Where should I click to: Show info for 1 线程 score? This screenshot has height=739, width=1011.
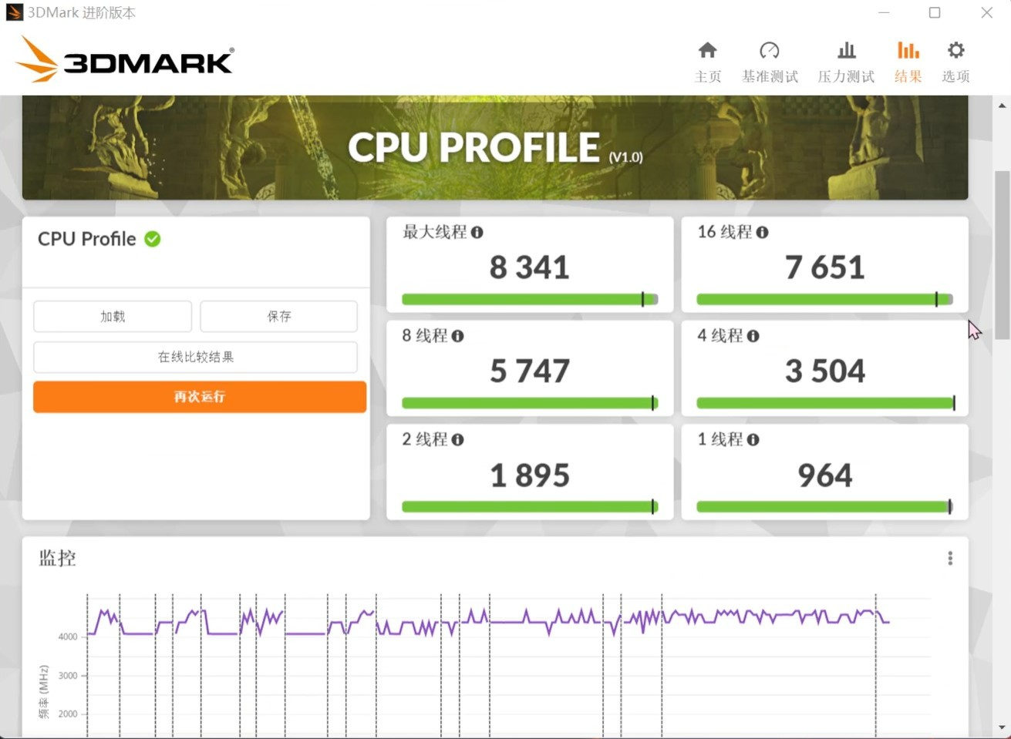click(x=753, y=439)
